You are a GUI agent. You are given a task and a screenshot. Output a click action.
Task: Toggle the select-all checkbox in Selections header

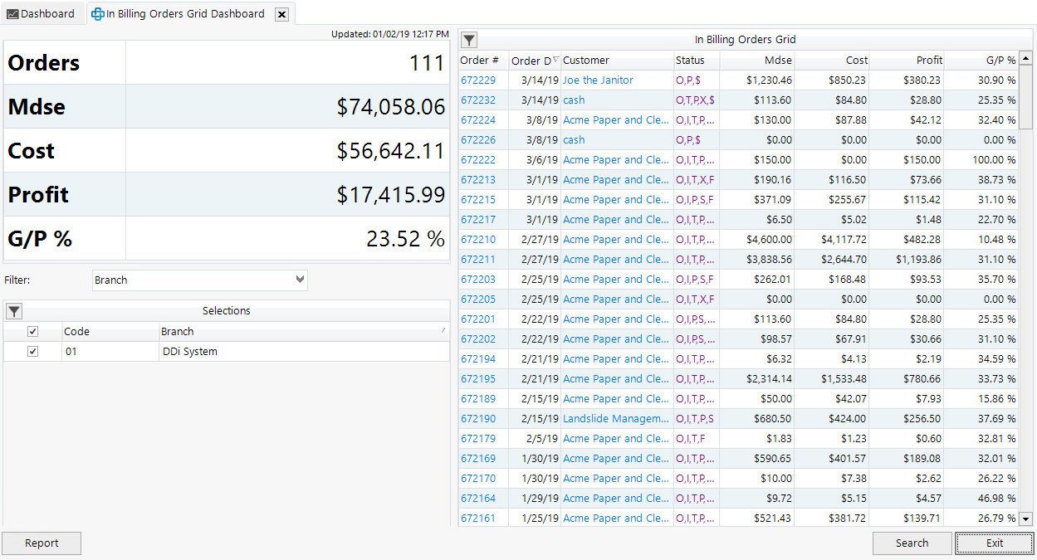coord(32,330)
